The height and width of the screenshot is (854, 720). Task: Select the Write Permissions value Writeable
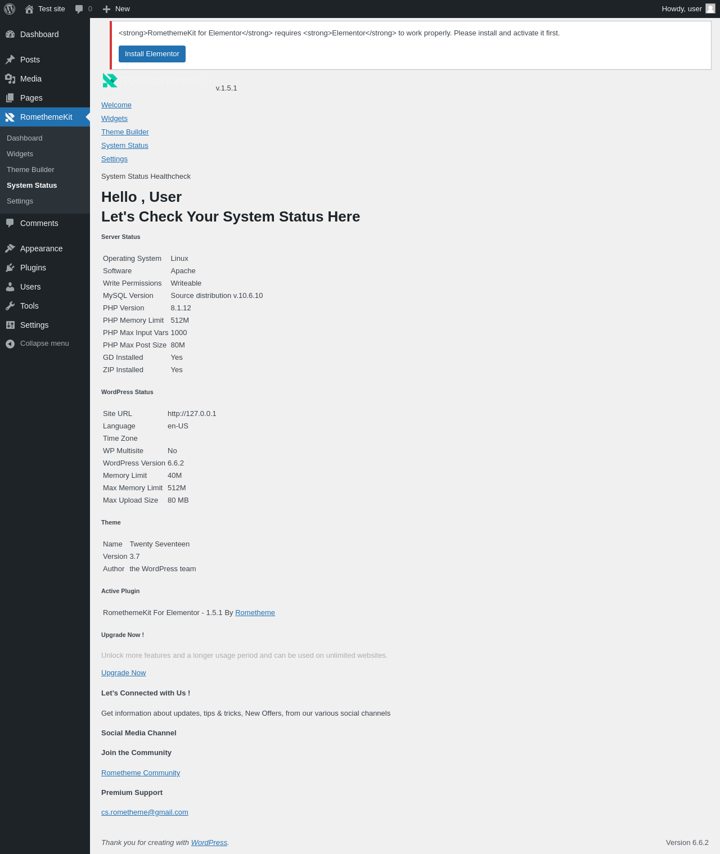pyautogui.click(x=186, y=283)
